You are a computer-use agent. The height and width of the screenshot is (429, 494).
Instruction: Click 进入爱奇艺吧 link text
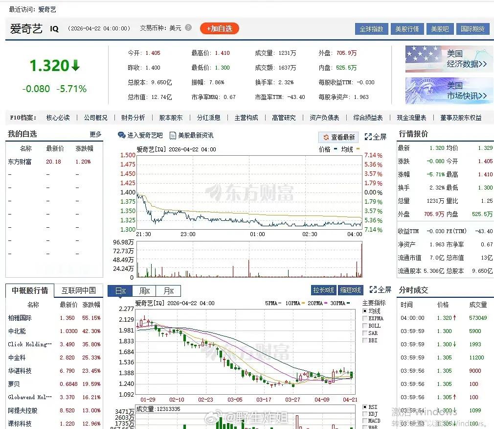click(x=145, y=135)
